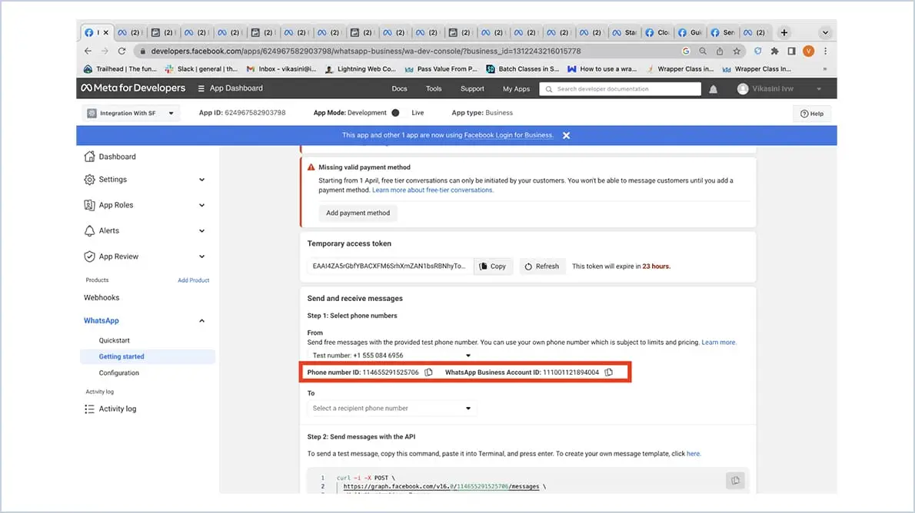The image size is (915, 513).
Task: Open Facebook Login for Business link
Action: click(x=508, y=135)
